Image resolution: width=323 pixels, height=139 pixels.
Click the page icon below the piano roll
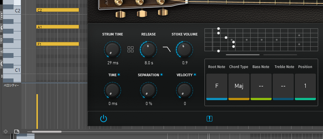(x=17, y=132)
